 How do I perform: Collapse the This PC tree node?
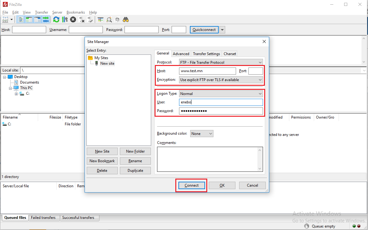tap(10, 88)
